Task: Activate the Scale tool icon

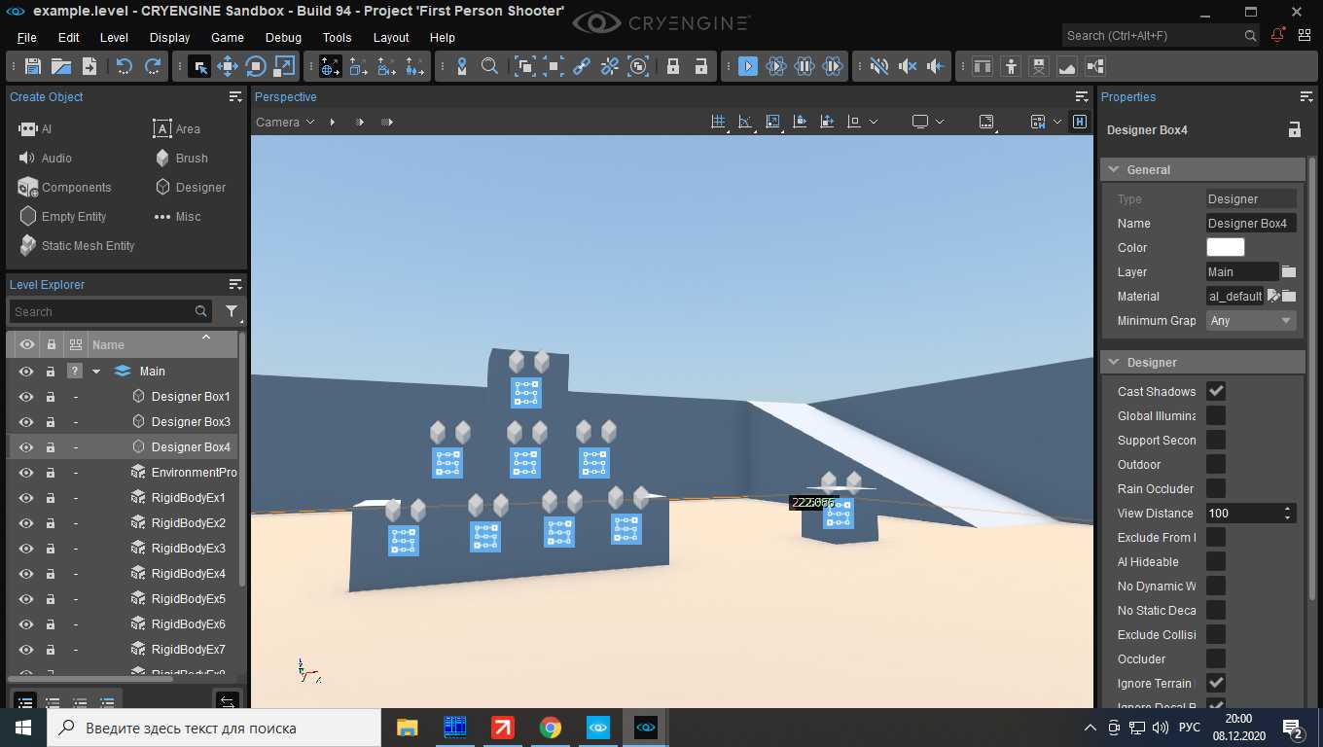Action: click(x=284, y=66)
